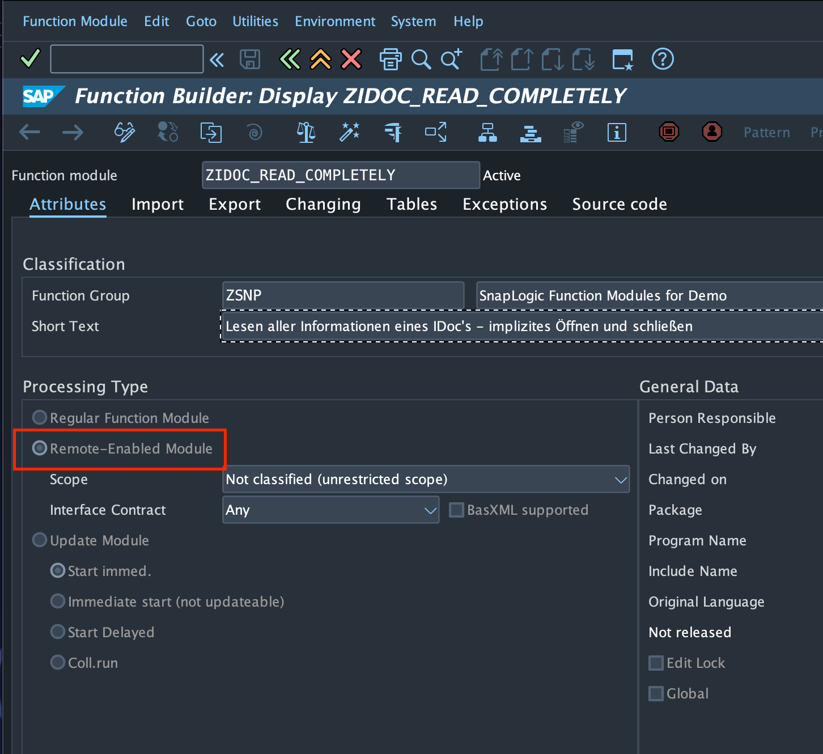Viewport: 823px width, 754px height.
Task: Select the Update Module radio button
Action: click(40, 540)
